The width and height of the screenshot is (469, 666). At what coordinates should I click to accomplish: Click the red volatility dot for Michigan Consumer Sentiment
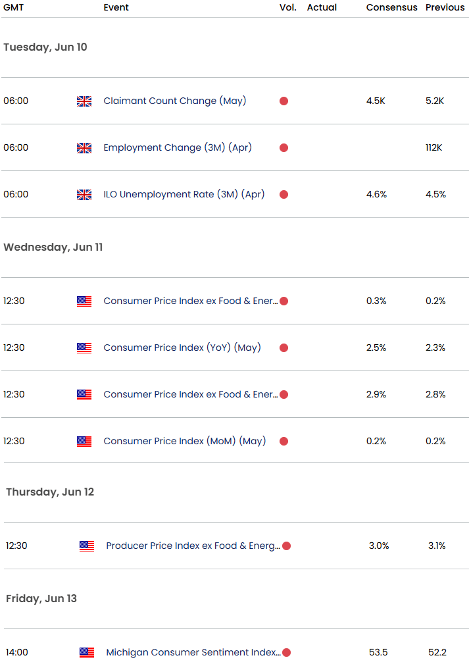(x=286, y=653)
